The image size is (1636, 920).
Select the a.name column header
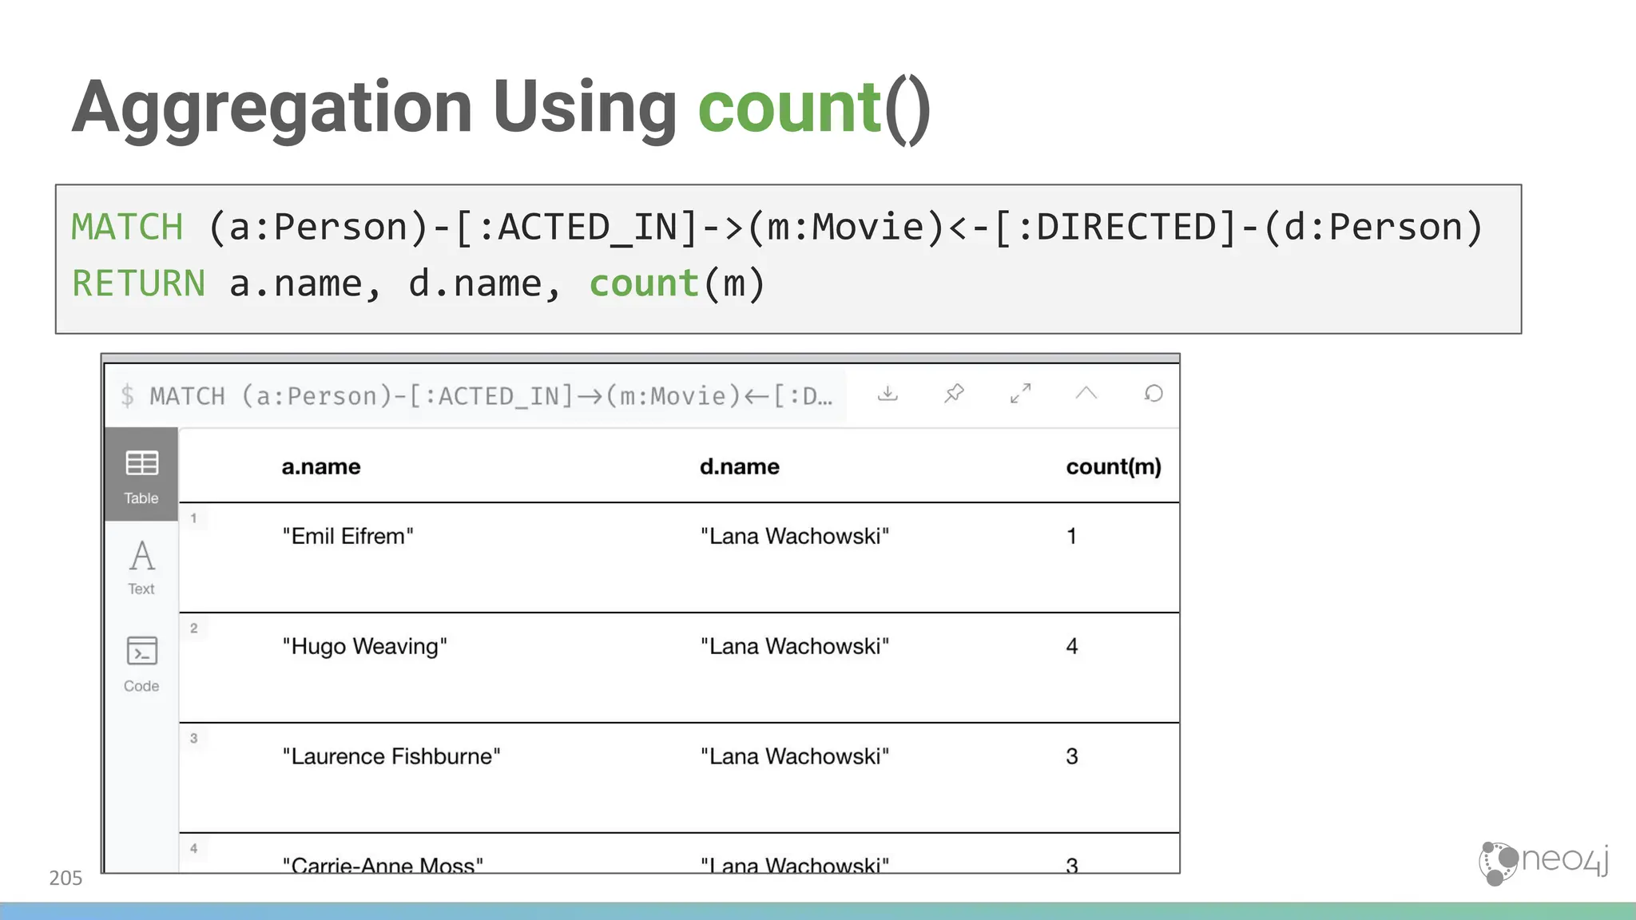click(321, 466)
